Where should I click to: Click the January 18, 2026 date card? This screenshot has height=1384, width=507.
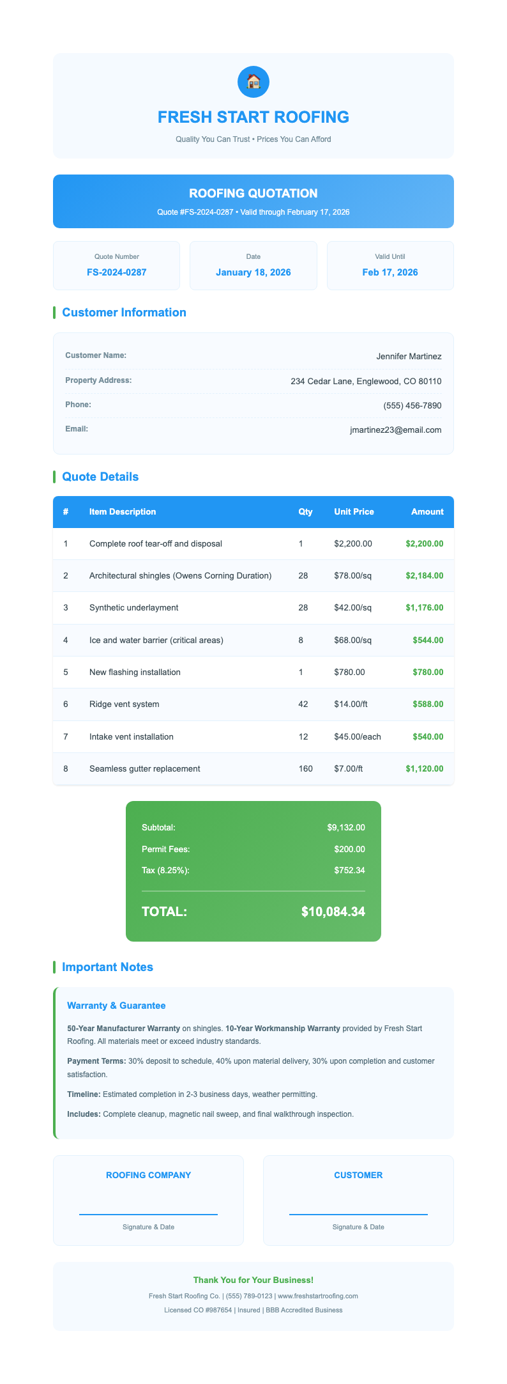click(253, 265)
